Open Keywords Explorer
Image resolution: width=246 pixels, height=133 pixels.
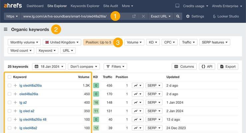point(85,6)
